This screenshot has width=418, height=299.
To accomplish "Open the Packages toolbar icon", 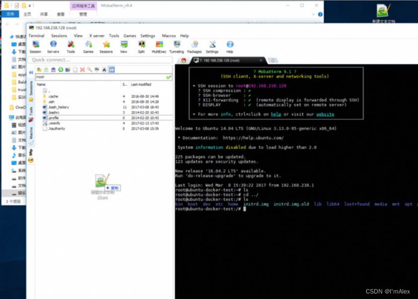I will pos(194,47).
